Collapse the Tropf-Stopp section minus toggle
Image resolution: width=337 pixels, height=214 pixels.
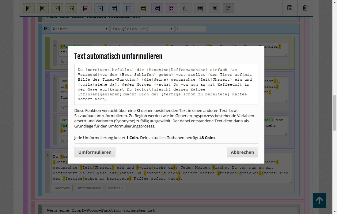tap(33, 205)
